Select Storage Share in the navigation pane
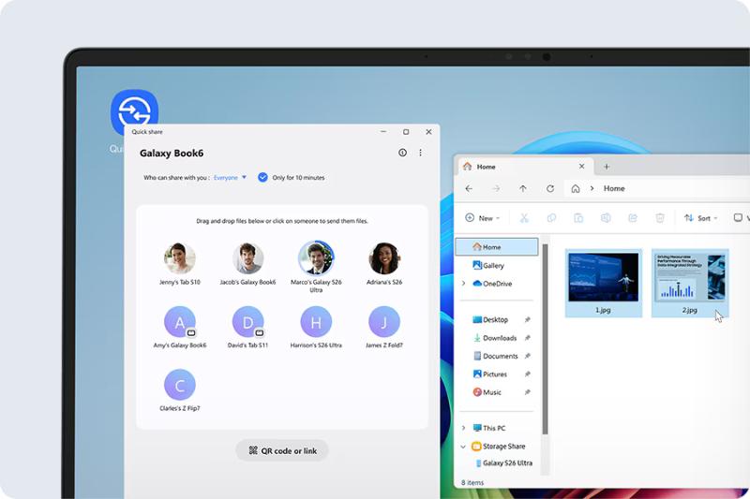 pyautogui.click(x=499, y=446)
